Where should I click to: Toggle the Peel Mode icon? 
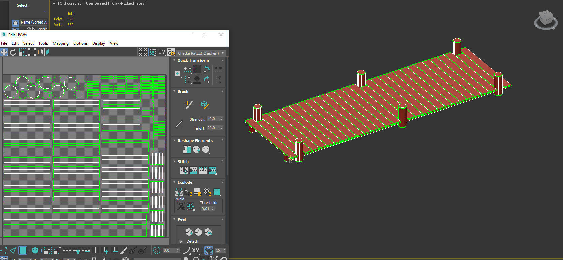(198, 232)
